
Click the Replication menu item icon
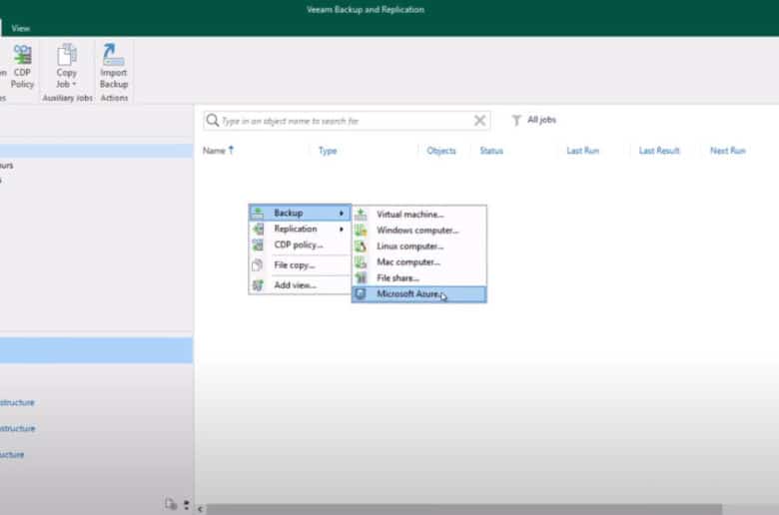tap(258, 229)
